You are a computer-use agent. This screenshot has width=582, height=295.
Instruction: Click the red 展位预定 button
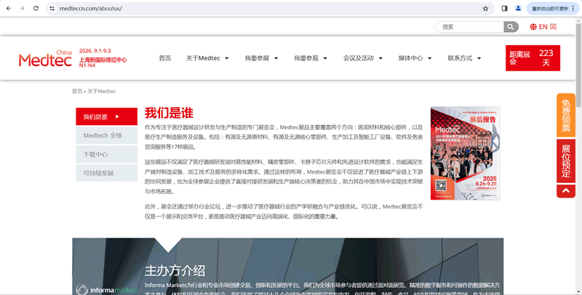(x=565, y=161)
